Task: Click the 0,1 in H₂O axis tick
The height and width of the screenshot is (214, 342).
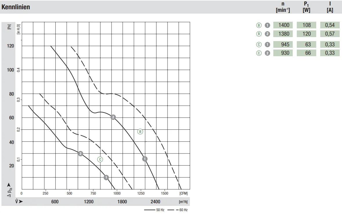Action: 19,159
